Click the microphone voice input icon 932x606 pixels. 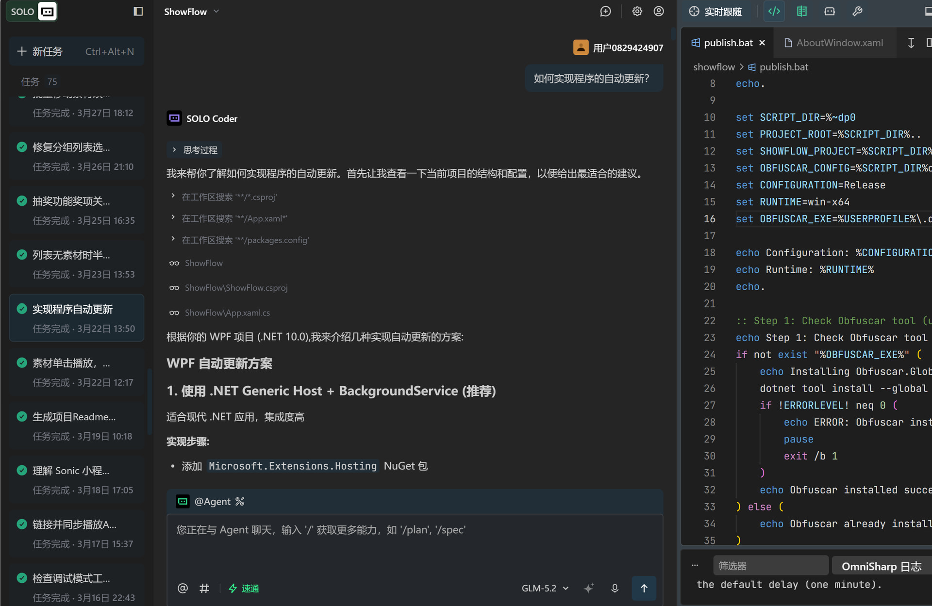point(615,588)
